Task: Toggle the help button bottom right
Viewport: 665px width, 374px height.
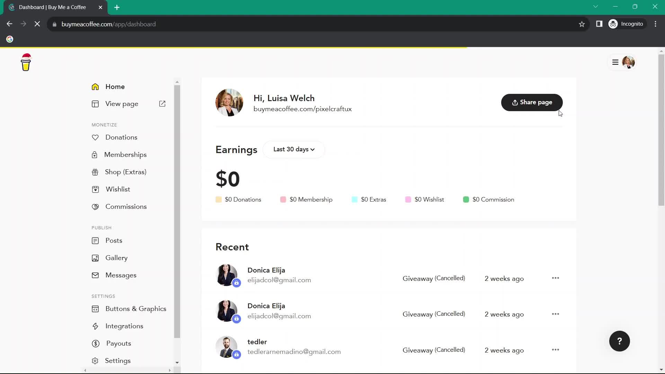Action: [x=620, y=341]
